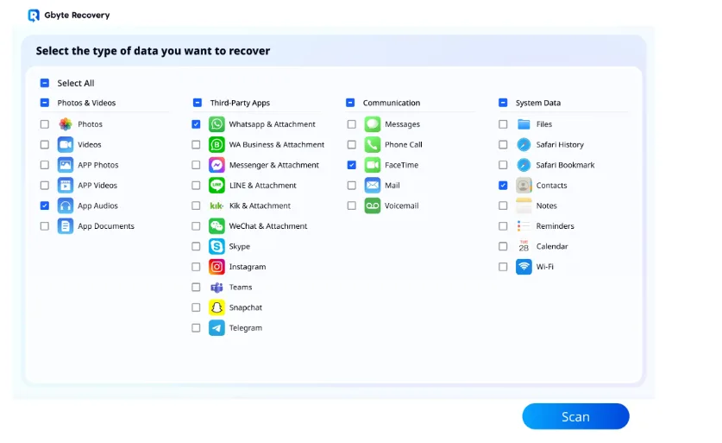Viewport: 722px width, 443px height.
Task: Click the Voicemail icon
Action: [372, 206]
